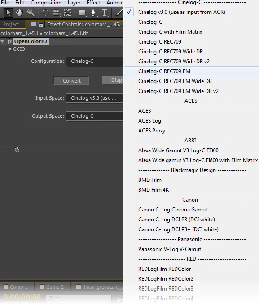259x304 pixels.
Task: Choose REDLogFilm REDColor
Action: (x=164, y=269)
